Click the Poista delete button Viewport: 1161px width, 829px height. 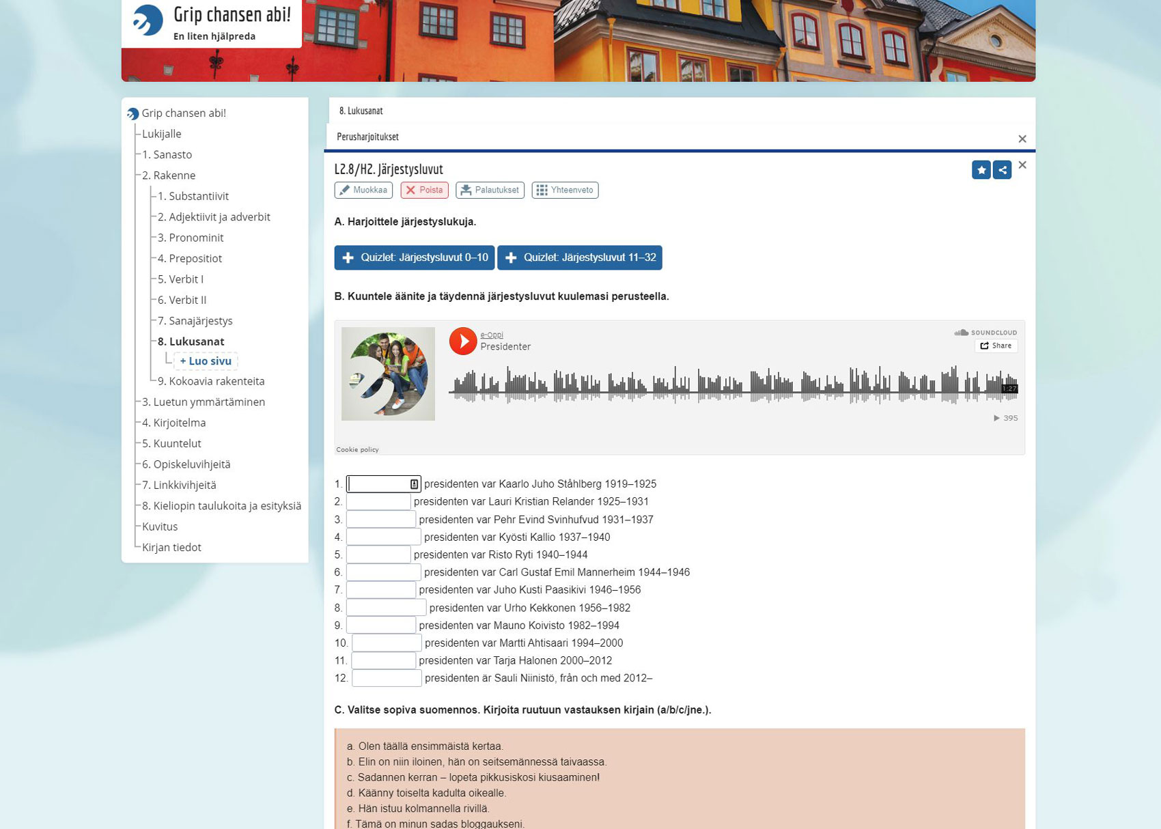[424, 190]
